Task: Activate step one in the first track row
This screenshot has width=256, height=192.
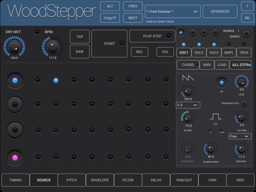Action: [x=38, y=80]
